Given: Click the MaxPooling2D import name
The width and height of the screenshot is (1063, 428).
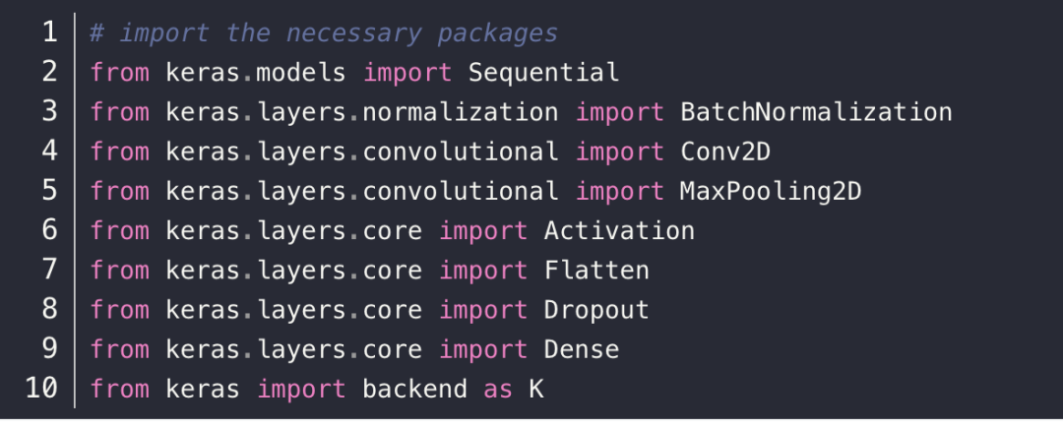Looking at the screenshot, I should tap(771, 191).
